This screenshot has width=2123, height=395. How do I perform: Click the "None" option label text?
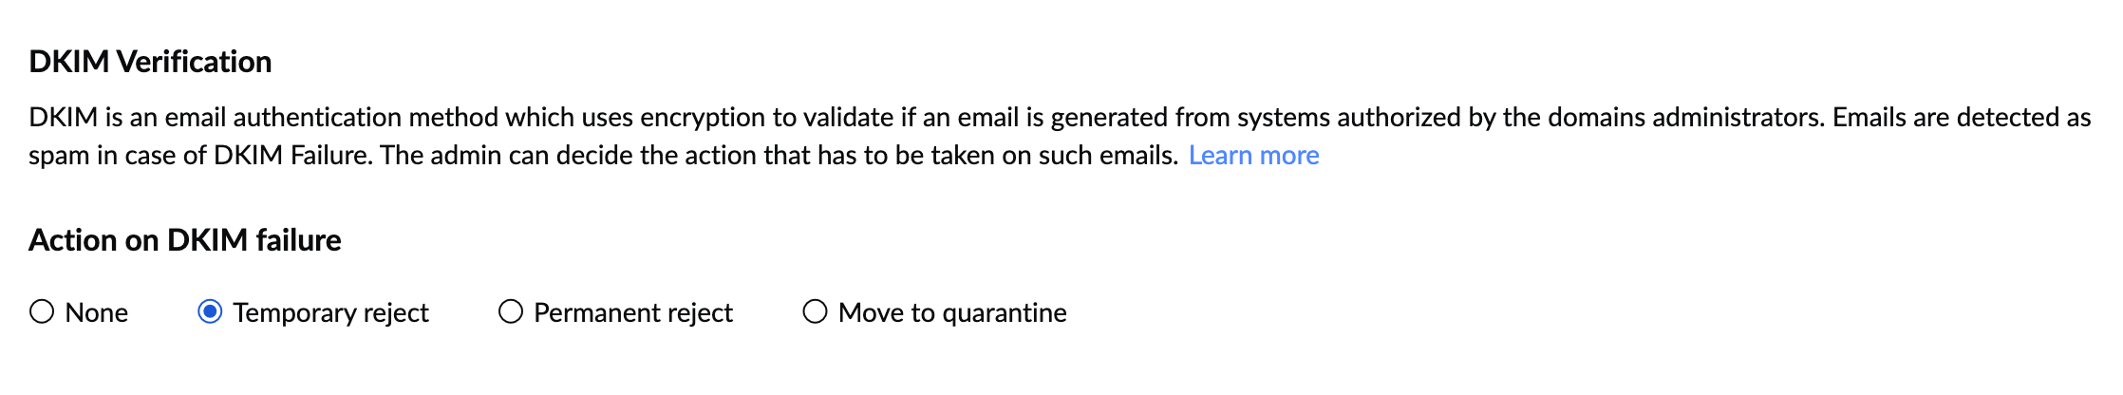click(x=96, y=312)
